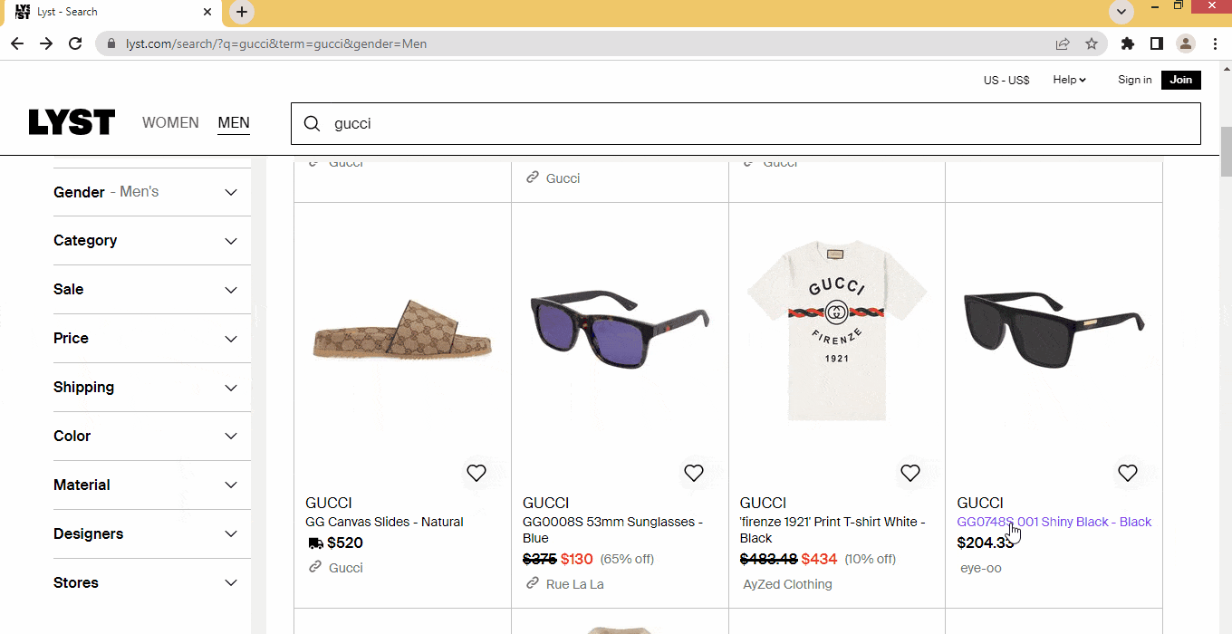1232x634 pixels.
Task: Heart the 'firenze 1921' Print T-shirt
Action: coord(910,473)
